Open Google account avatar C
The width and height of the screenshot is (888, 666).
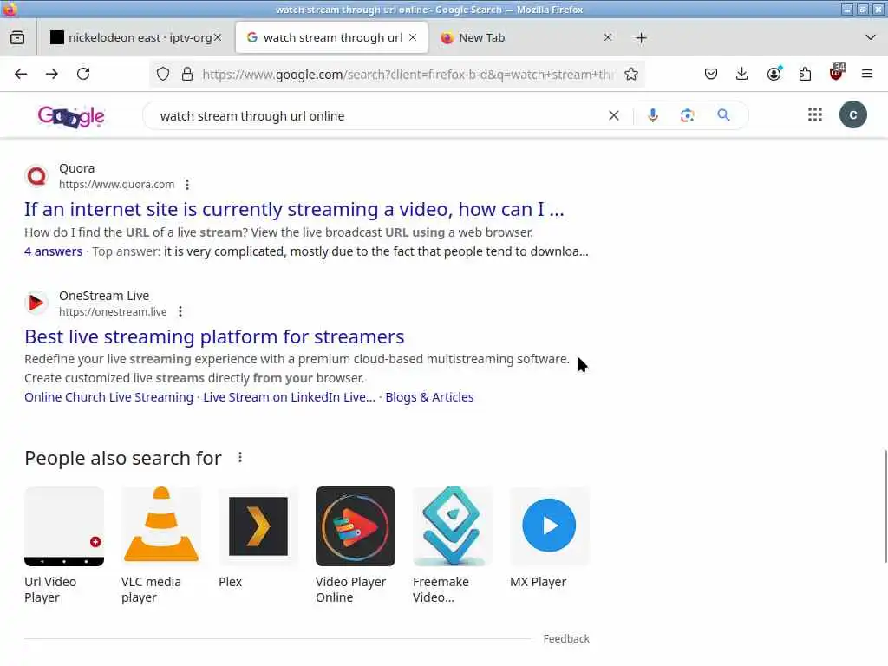tap(853, 115)
